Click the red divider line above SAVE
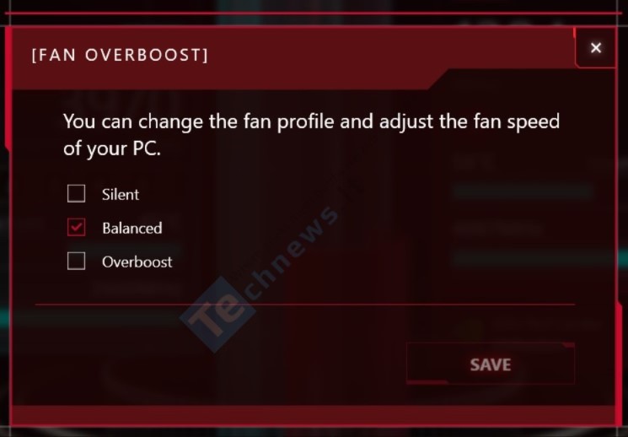The width and height of the screenshot is (628, 437). (305, 305)
